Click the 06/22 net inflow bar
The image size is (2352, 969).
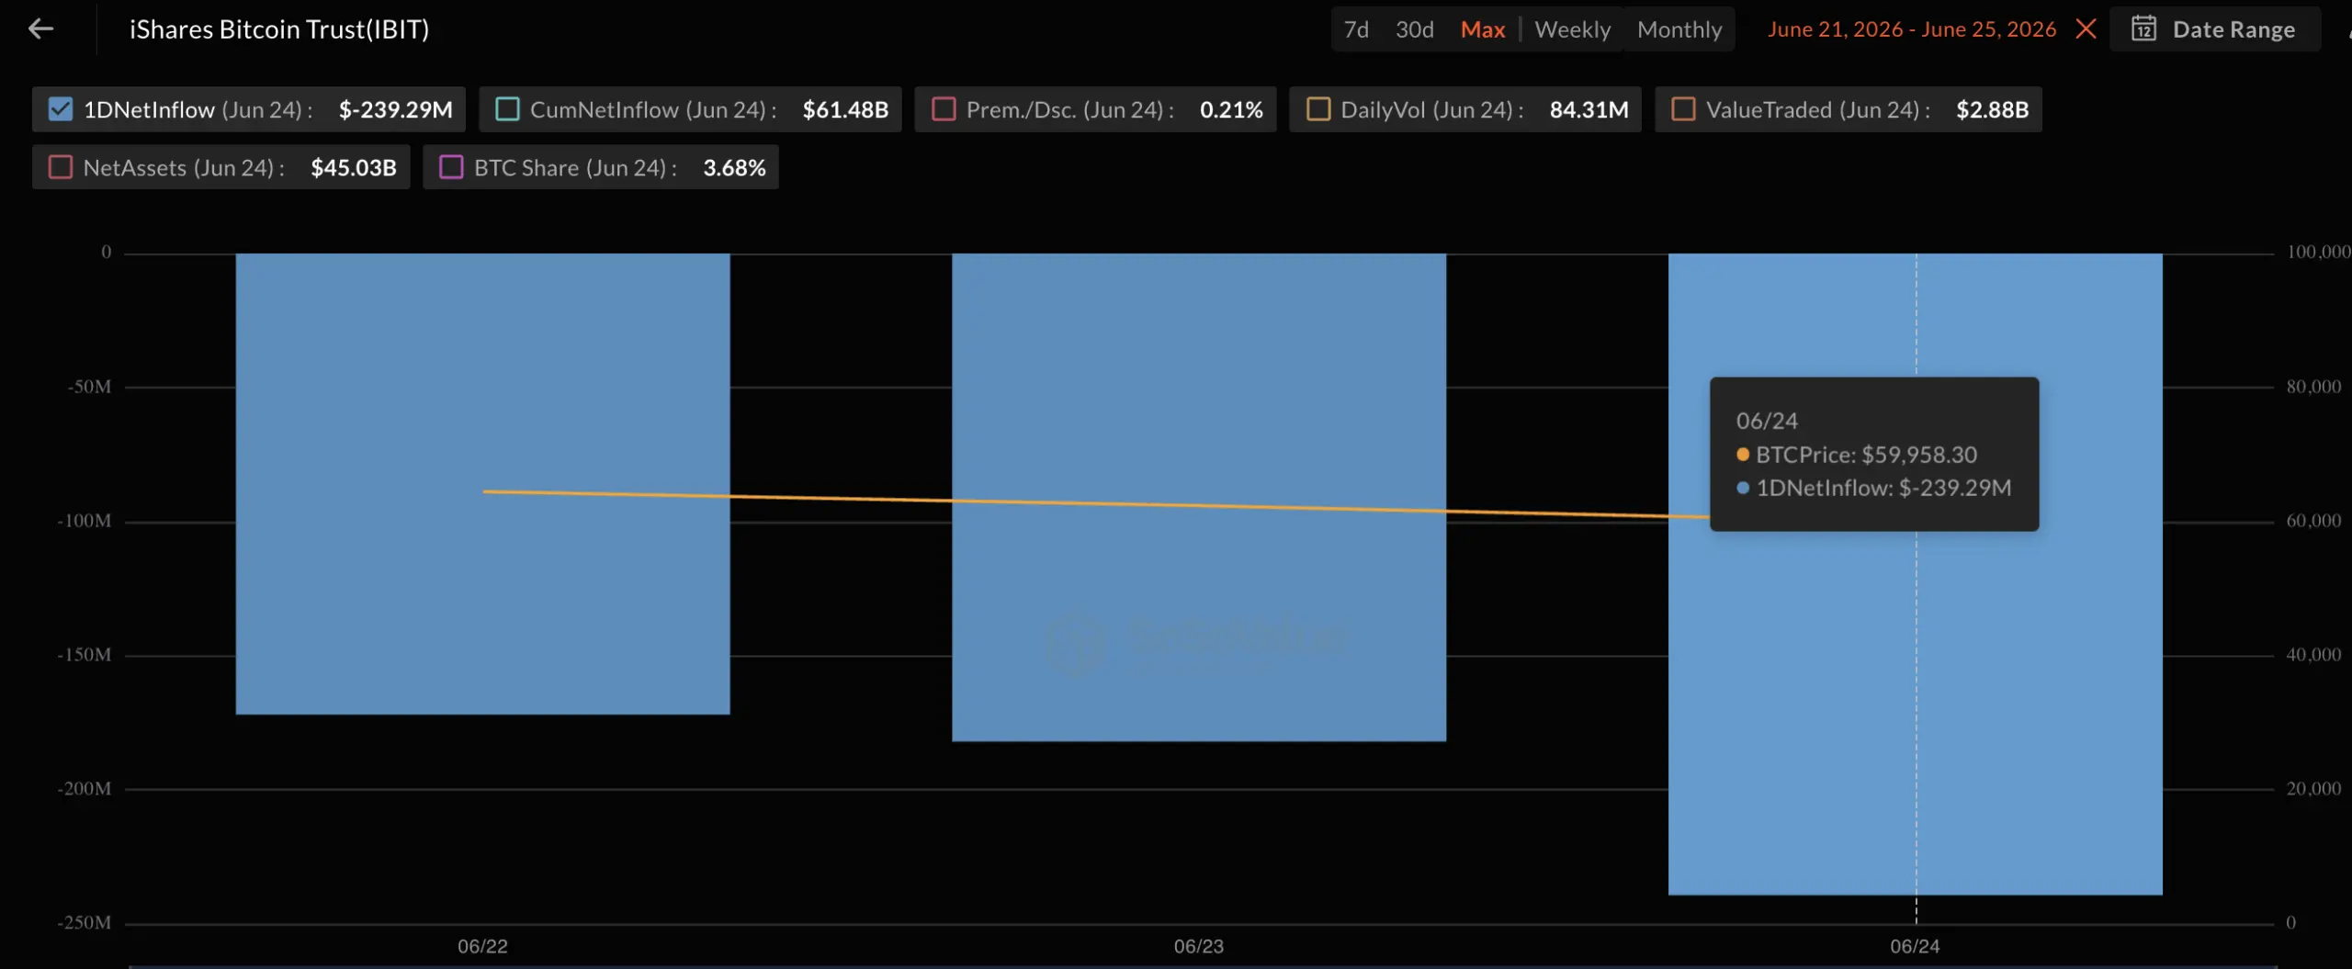coord(482,483)
